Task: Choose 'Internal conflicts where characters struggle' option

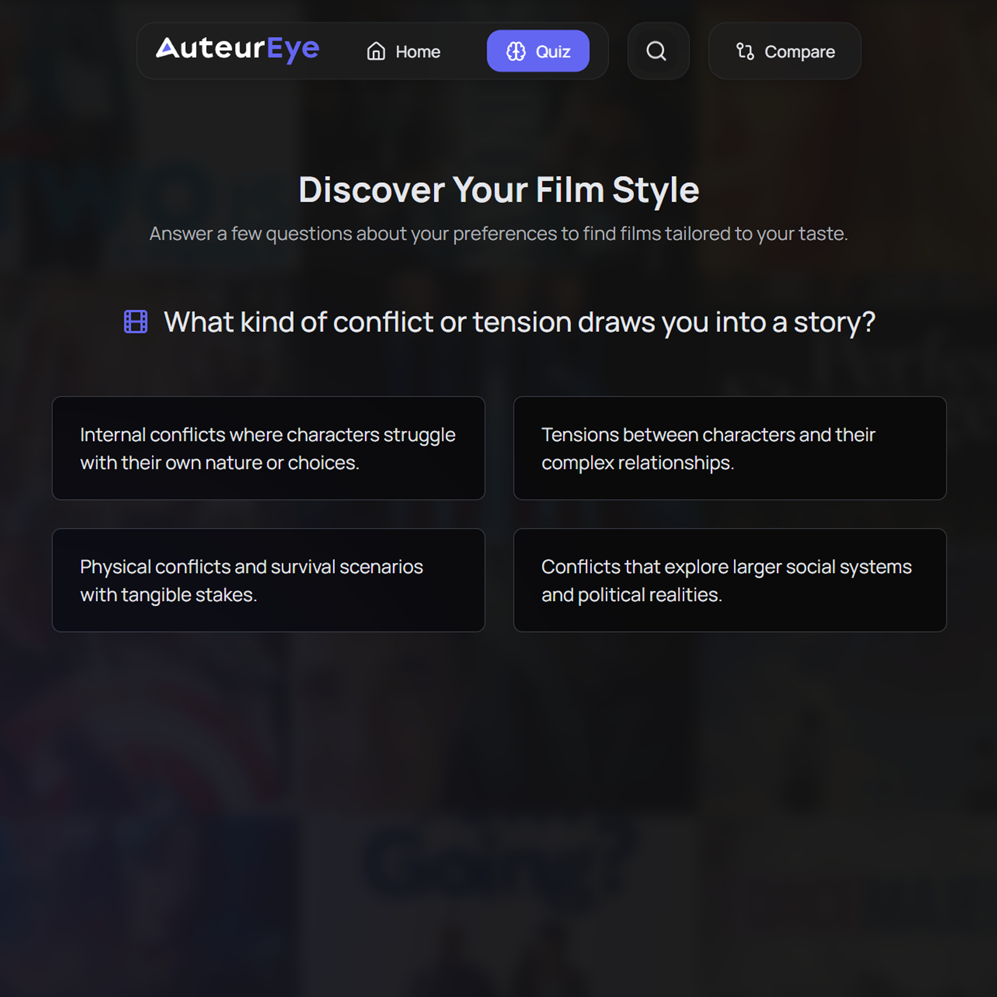Action: (268, 448)
